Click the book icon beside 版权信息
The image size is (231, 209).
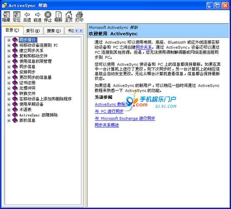(15, 120)
